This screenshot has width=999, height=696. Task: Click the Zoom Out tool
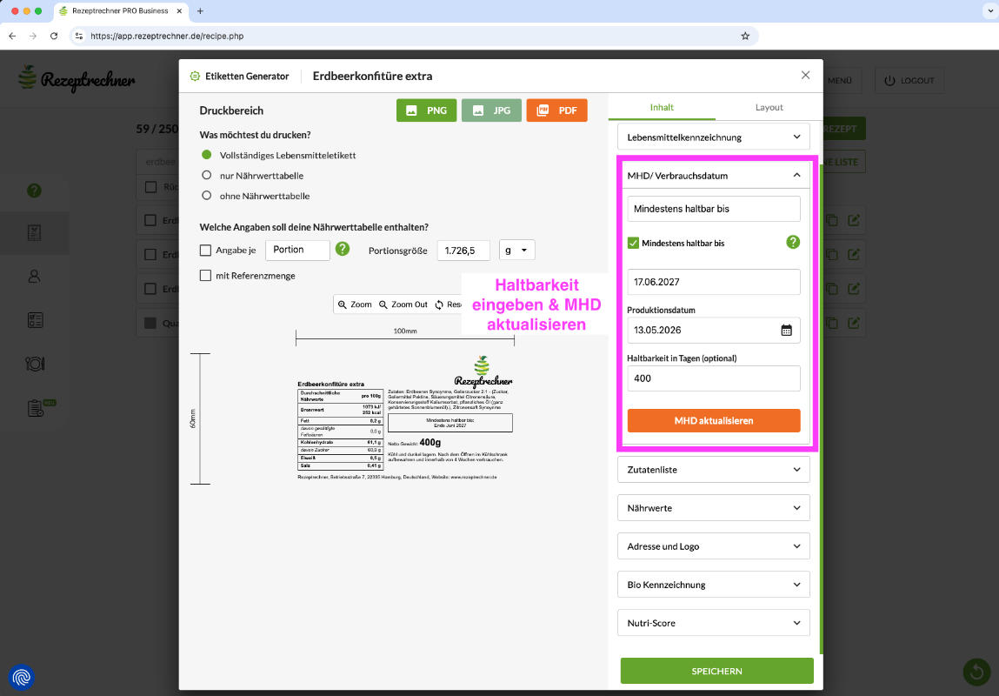(403, 304)
